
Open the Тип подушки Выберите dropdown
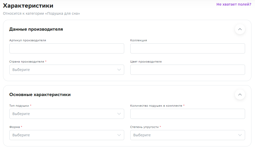[x=67, y=114]
